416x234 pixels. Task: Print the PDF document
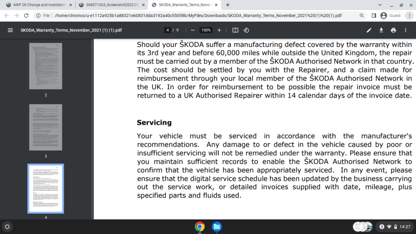(394, 30)
